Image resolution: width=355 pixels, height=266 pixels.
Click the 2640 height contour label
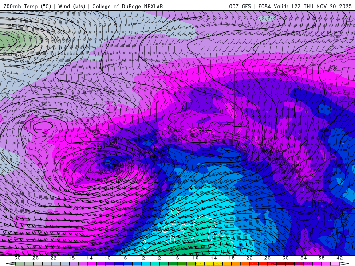coord(78,208)
